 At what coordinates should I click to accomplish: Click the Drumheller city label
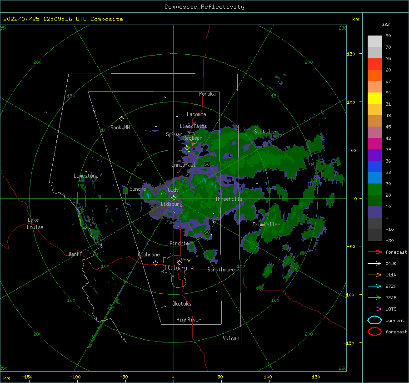[x=266, y=225]
